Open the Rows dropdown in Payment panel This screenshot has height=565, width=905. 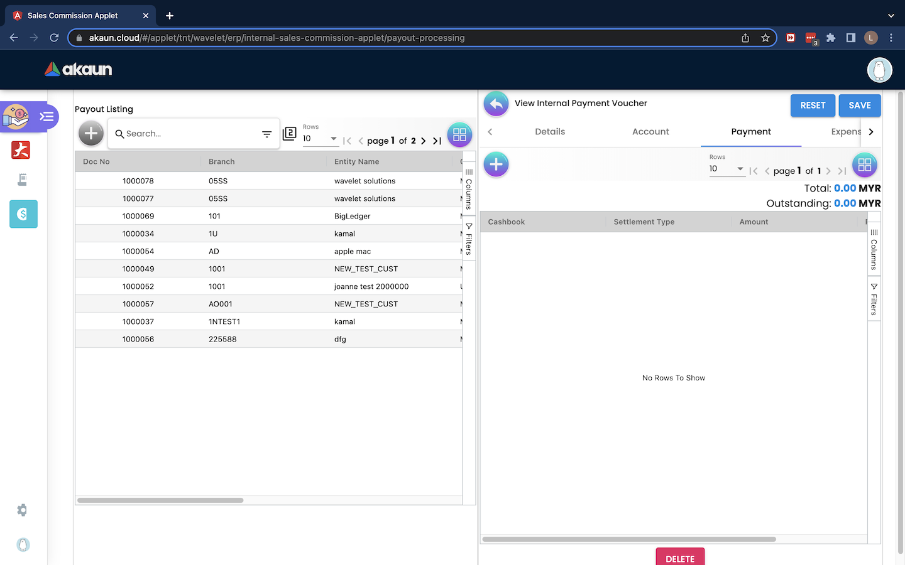(x=727, y=169)
